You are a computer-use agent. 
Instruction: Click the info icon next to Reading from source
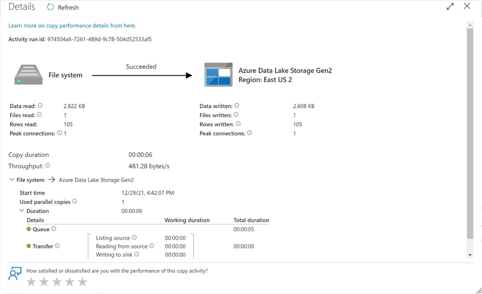coord(152,246)
